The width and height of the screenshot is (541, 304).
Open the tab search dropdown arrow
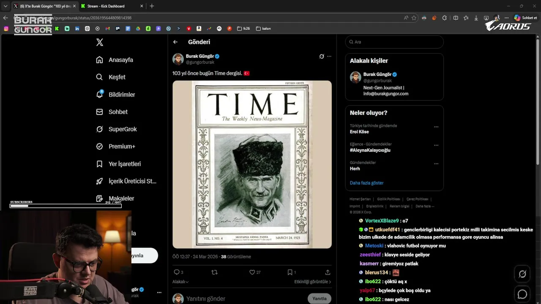pos(5,6)
